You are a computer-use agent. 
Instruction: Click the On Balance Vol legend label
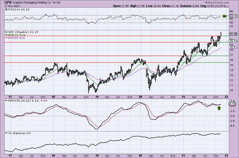(x=19, y=133)
